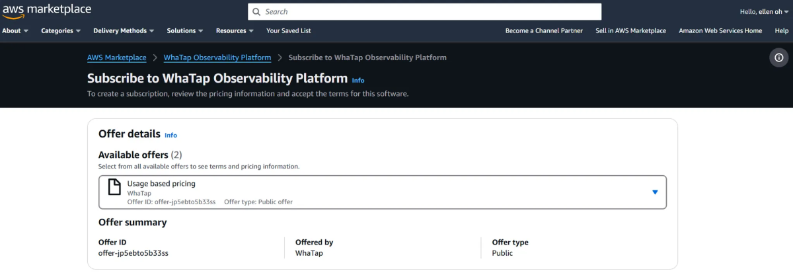The width and height of the screenshot is (793, 273).
Task: Visit Amazon Web Services Home
Action: (x=720, y=30)
